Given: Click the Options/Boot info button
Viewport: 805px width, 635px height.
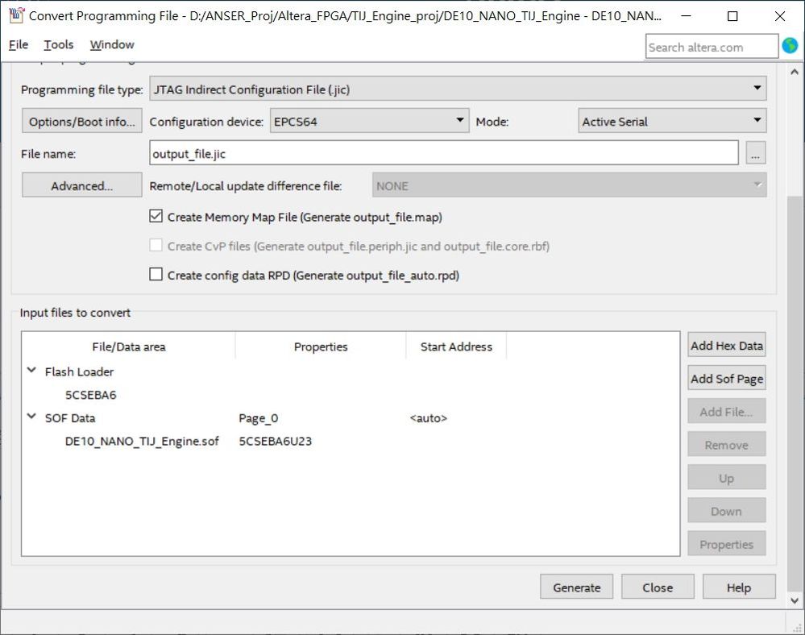Looking at the screenshot, I should (82, 121).
